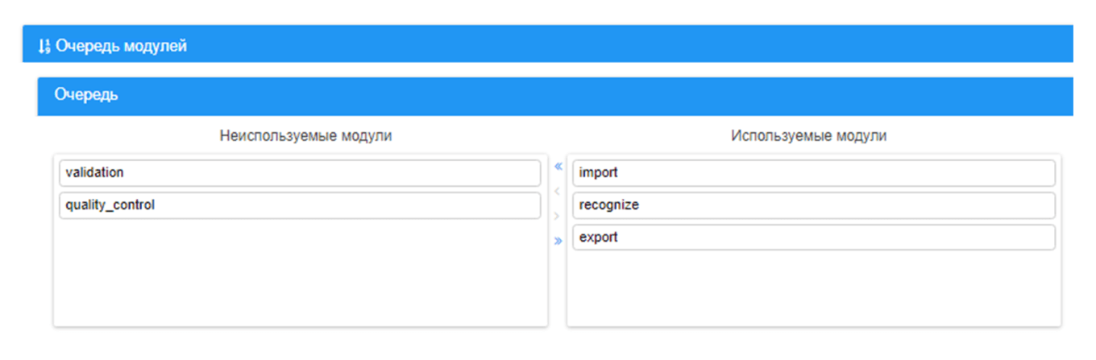Click the Неиспользуемые модули column heading

tap(305, 136)
